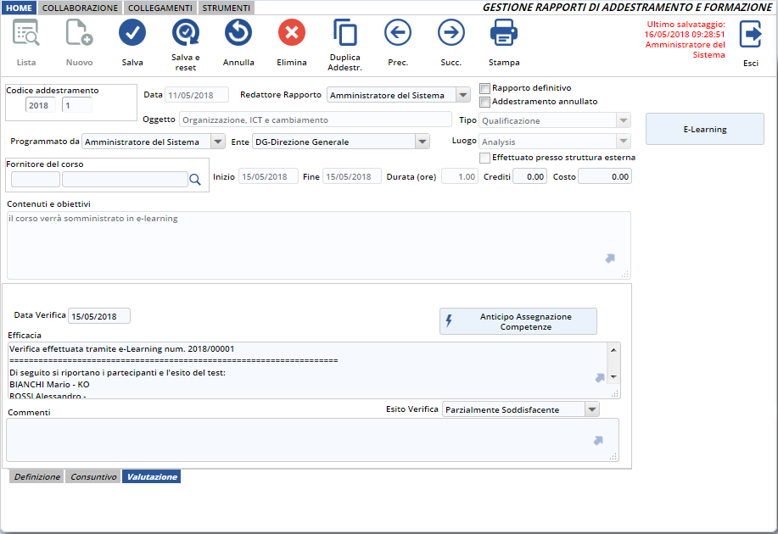This screenshot has height=534, width=778.
Task: Click the E-Learning button
Action: pyautogui.click(x=705, y=130)
